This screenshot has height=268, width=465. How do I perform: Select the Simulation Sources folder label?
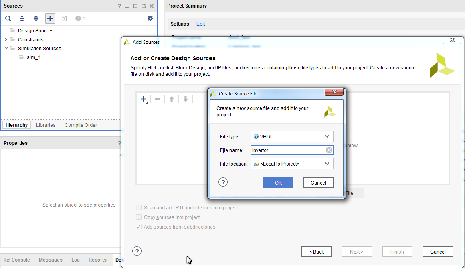tap(39, 49)
